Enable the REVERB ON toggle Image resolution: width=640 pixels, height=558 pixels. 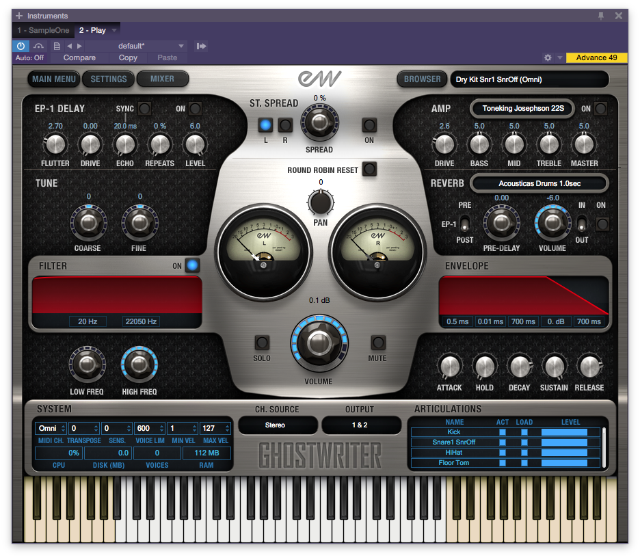602,224
